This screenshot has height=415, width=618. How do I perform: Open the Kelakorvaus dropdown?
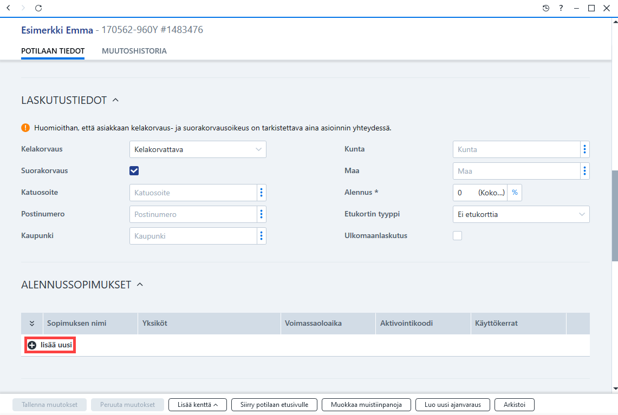[x=198, y=149]
